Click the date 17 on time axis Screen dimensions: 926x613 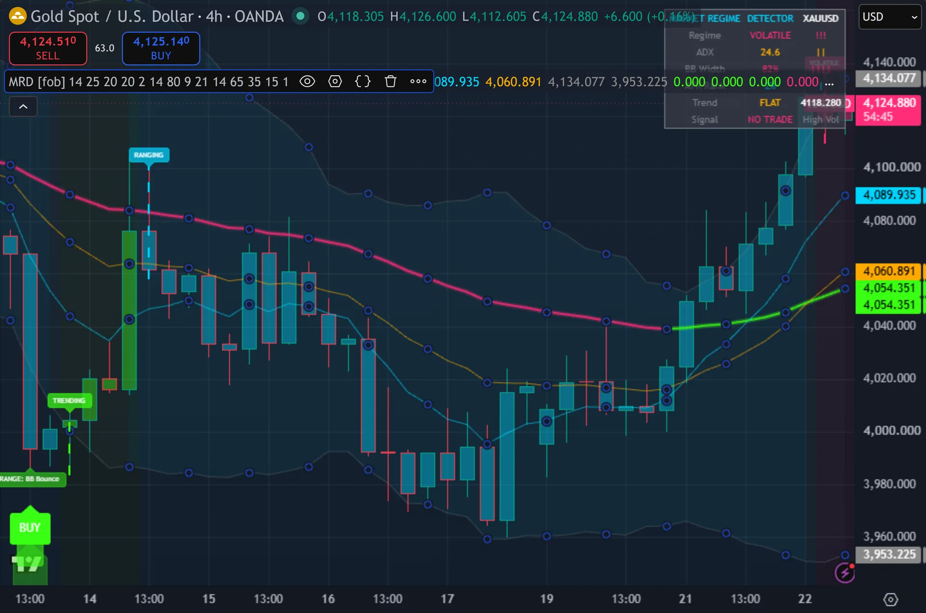click(x=447, y=599)
